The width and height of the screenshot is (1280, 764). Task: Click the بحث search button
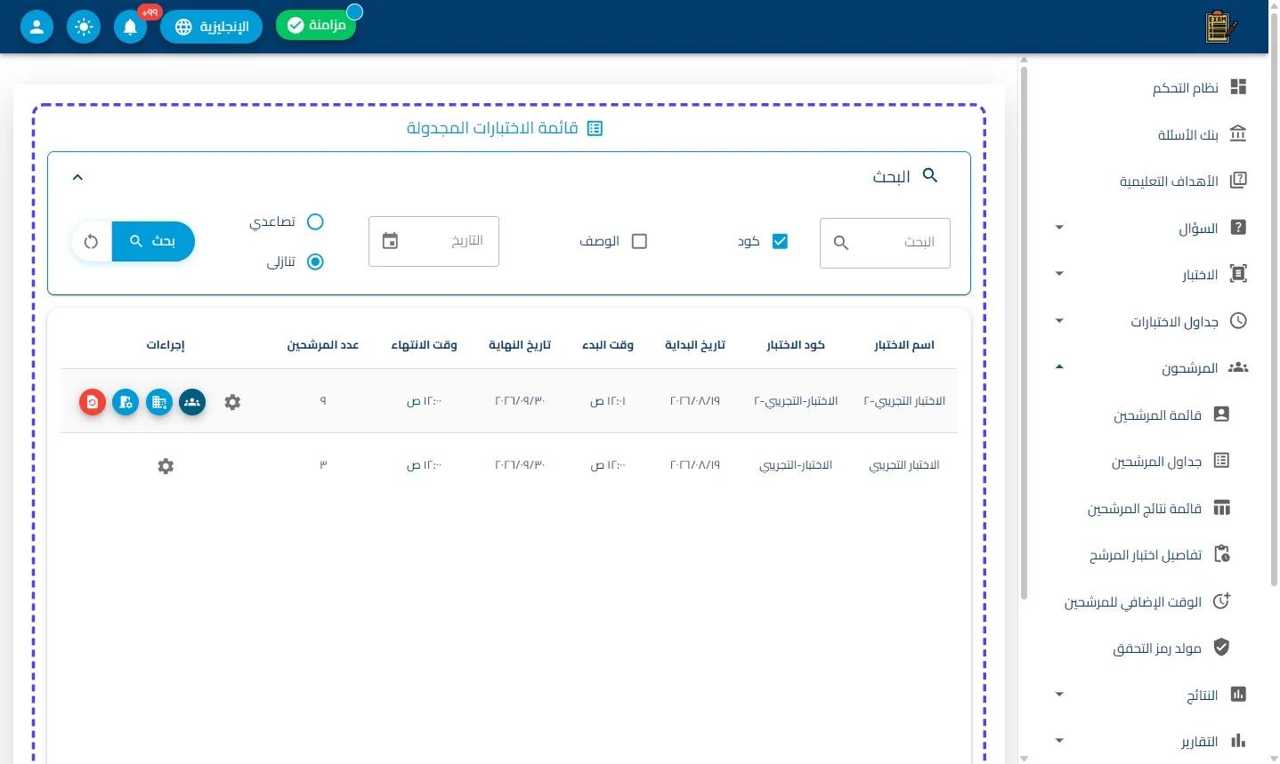pyautogui.click(x=153, y=241)
